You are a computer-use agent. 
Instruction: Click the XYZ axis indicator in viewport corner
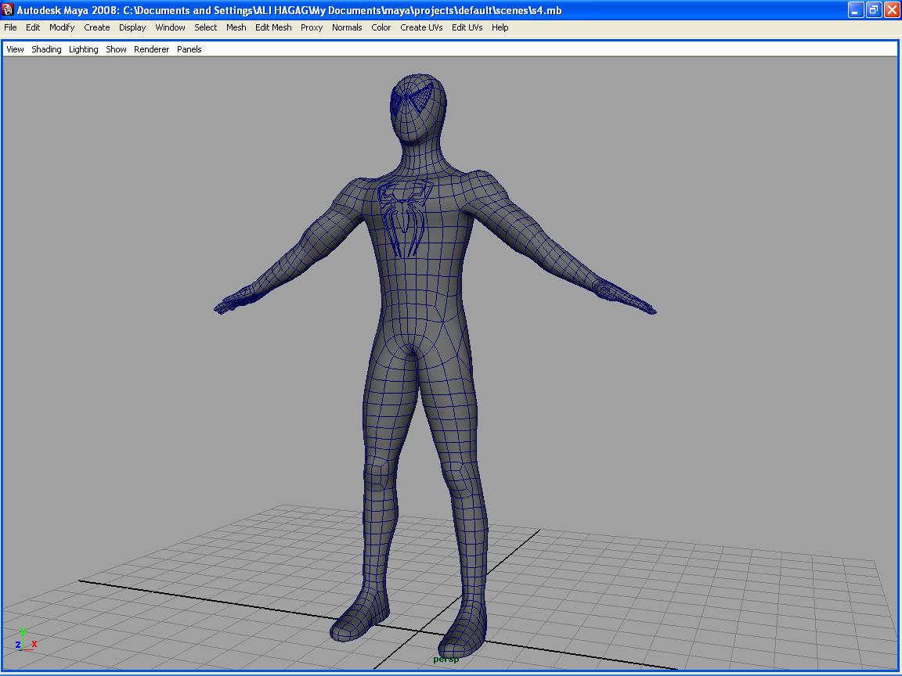[26, 640]
